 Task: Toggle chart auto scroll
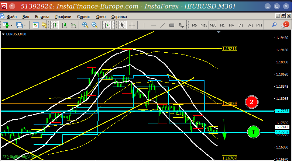point(107,25)
